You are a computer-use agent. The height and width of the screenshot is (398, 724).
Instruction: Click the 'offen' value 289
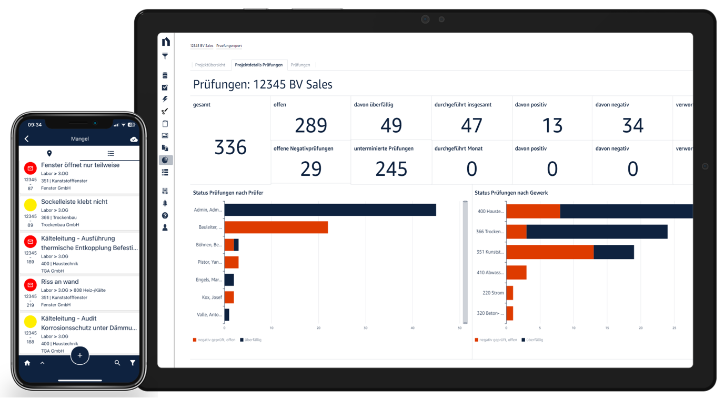[311, 125]
